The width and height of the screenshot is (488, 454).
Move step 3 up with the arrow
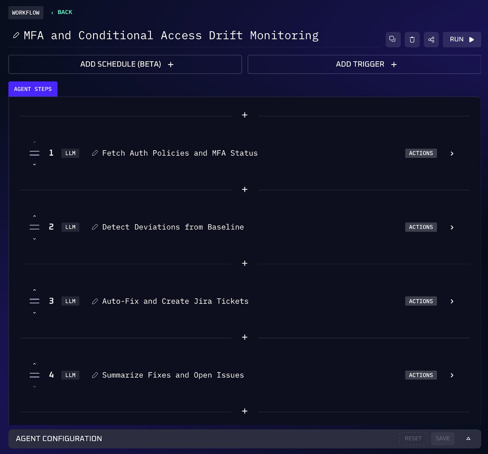[35, 290]
